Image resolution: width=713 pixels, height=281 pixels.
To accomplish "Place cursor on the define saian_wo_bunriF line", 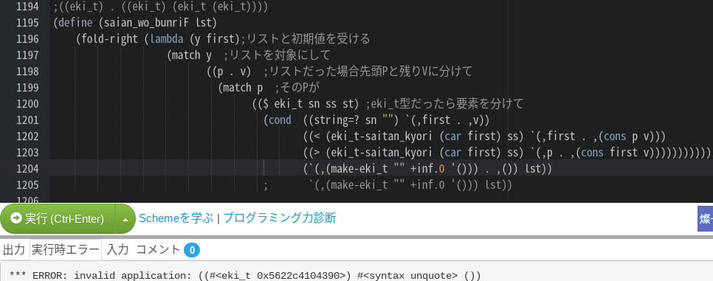I will point(135,22).
